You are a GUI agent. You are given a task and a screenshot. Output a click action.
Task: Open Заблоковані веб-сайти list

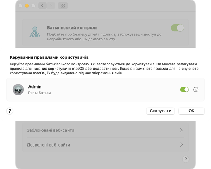coord(105,130)
